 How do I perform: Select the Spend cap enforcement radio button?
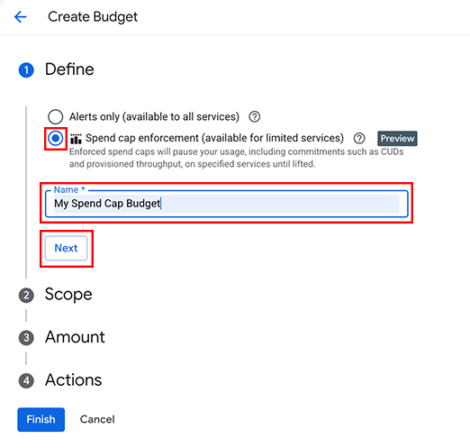56,139
